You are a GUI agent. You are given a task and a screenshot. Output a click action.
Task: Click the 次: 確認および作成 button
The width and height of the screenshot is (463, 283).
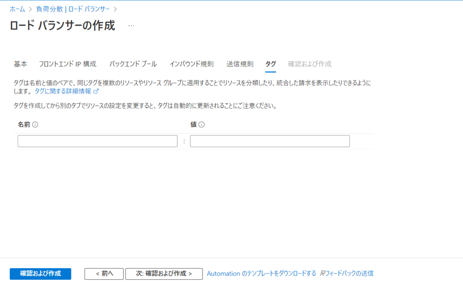coord(164,274)
